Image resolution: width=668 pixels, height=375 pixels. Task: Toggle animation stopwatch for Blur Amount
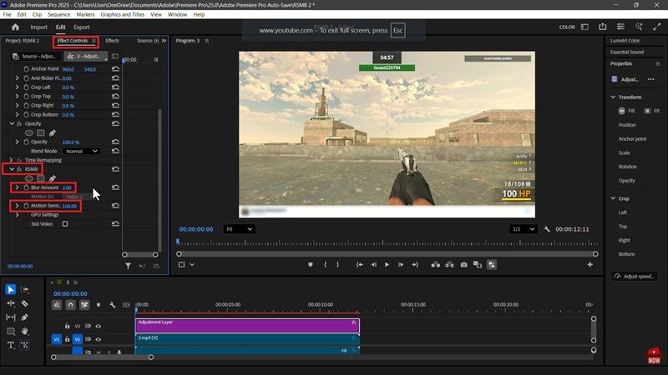(x=27, y=187)
